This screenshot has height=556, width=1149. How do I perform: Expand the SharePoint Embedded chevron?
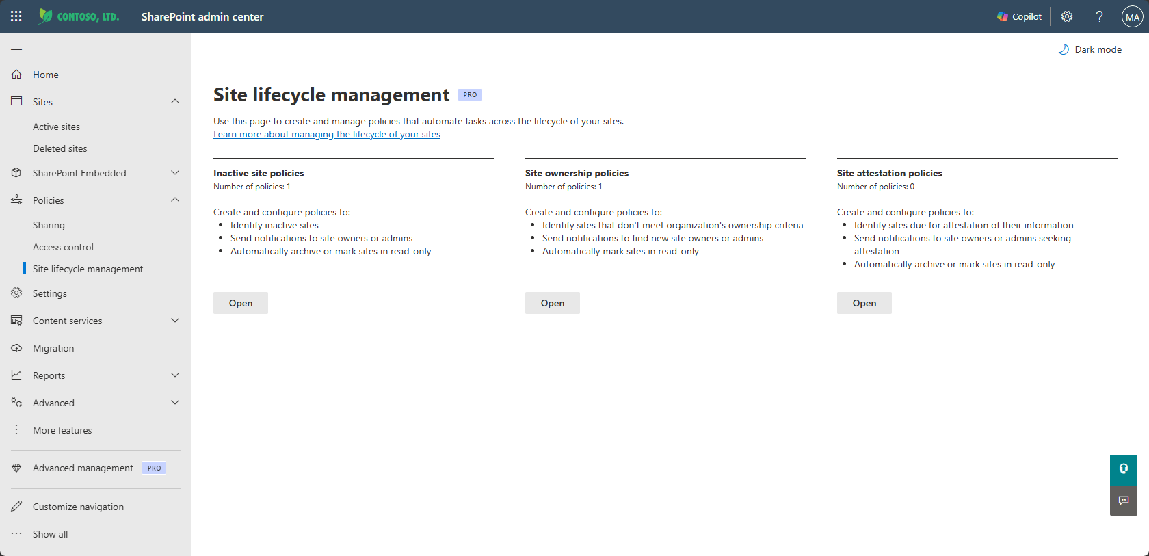tap(175, 172)
